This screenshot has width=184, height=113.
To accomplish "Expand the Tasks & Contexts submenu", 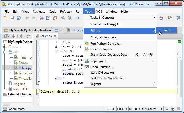I will [x=120, y=18].
